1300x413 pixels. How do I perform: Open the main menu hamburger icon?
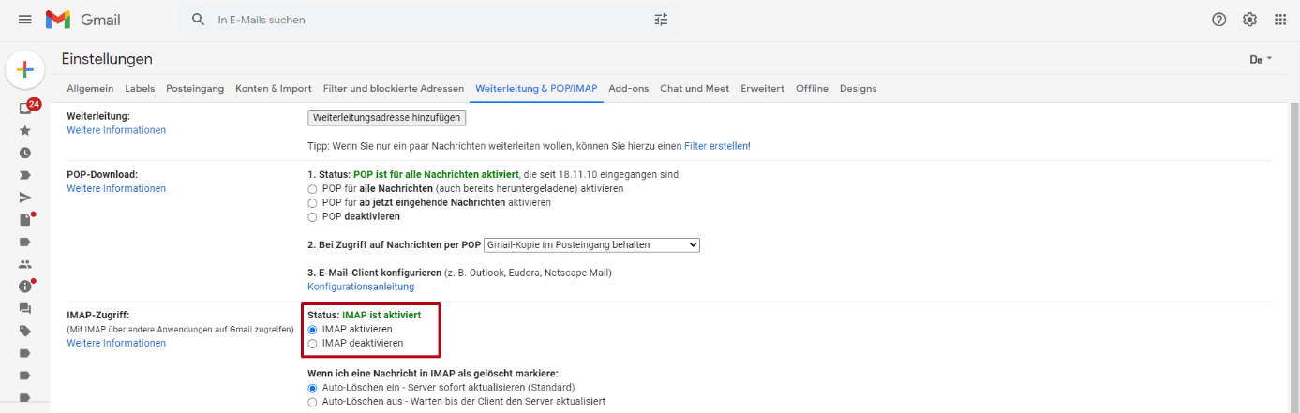click(x=25, y=20)
